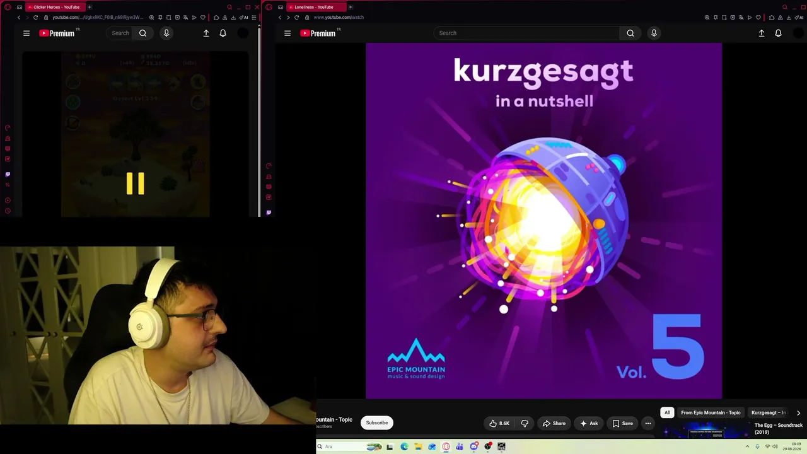This screenshot has width=807, height=454.
Task: Open more actions menu beside Save
Action: (x=648, y=423)
